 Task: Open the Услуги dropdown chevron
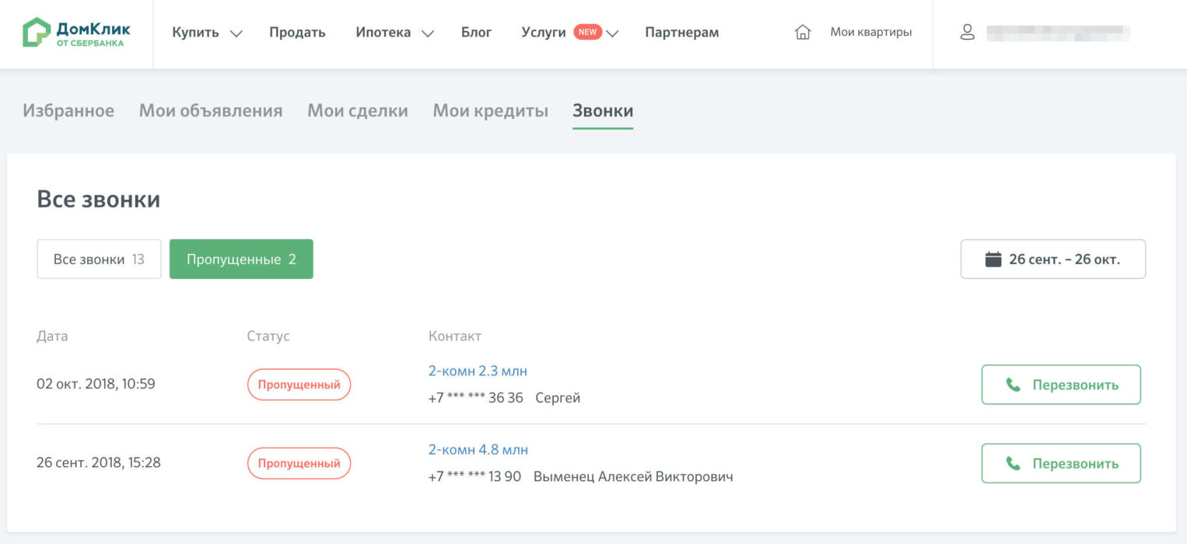(x=613, y=33)
